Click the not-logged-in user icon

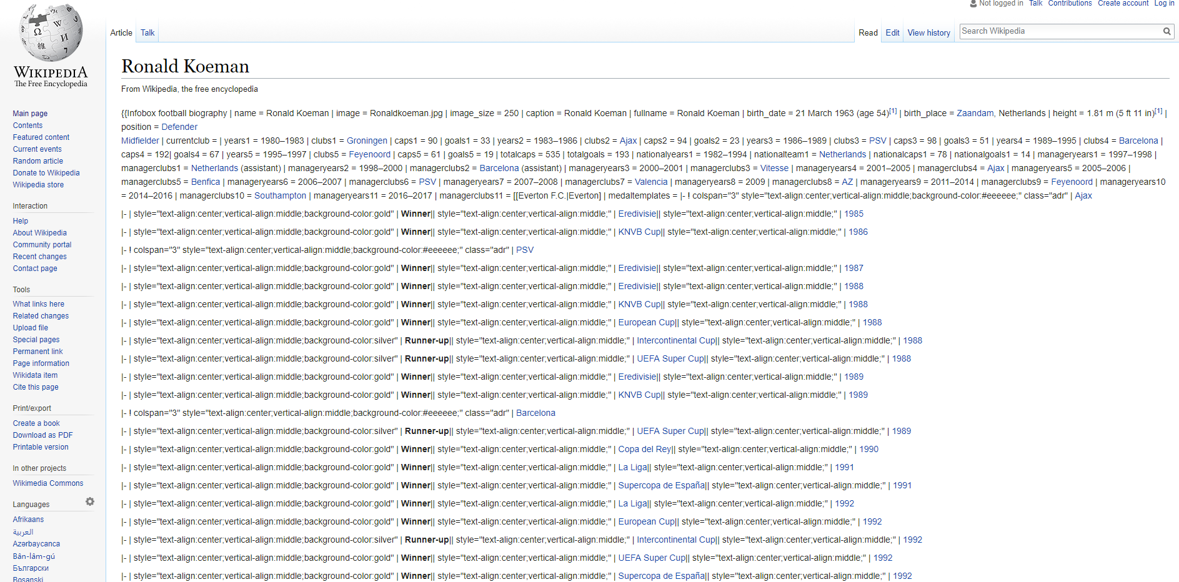pos(973,4)
